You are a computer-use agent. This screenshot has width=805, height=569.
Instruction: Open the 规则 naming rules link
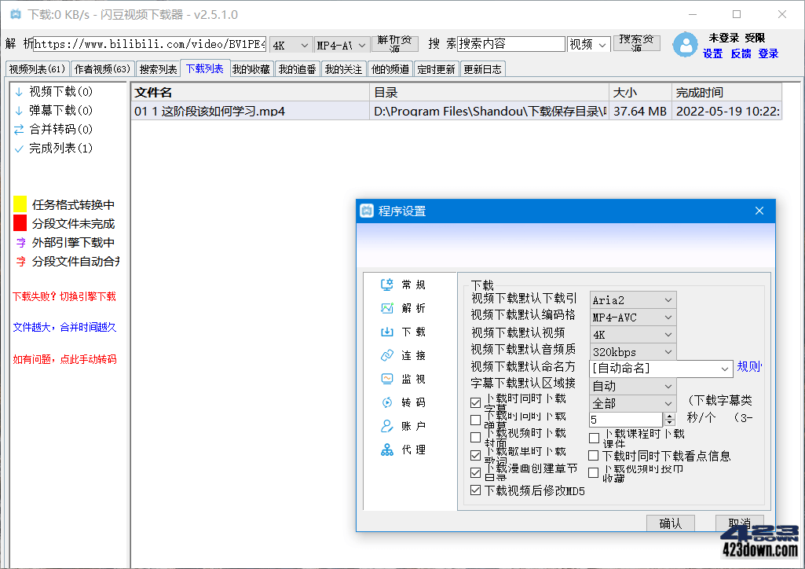748,367
